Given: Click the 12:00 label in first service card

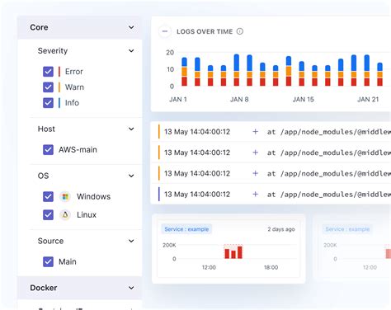Looking at the screenshot, I should click(209, 267).
